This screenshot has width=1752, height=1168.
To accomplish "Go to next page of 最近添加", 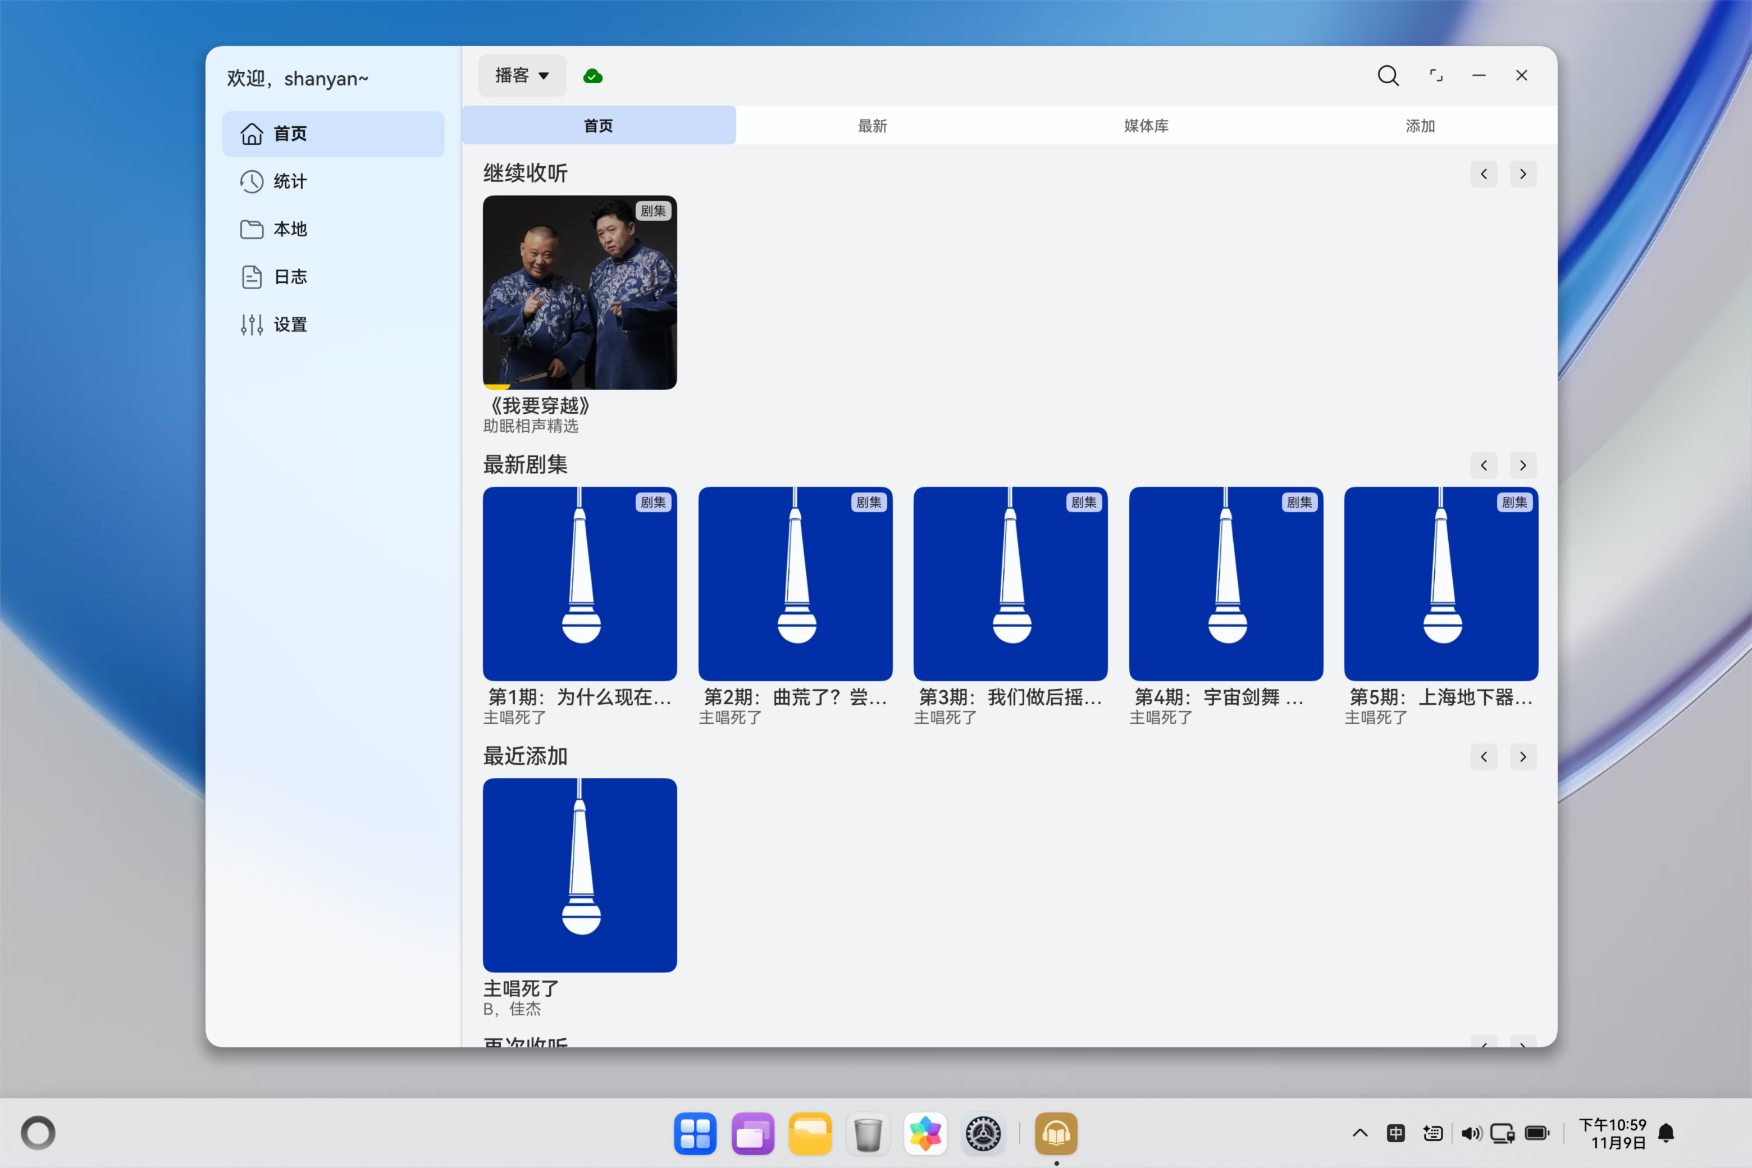I will [x=1522, y=757].
